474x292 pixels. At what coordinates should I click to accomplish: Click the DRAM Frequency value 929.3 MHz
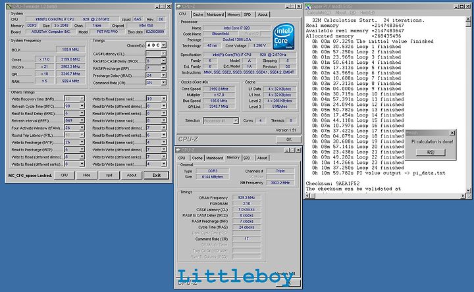[246, 198]
